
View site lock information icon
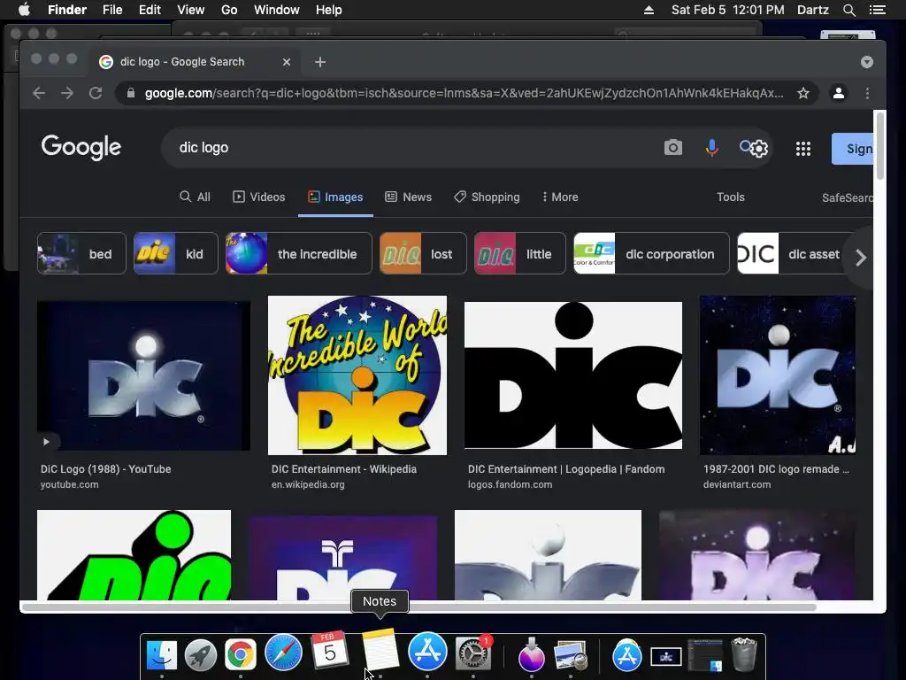tap(131, 93)
